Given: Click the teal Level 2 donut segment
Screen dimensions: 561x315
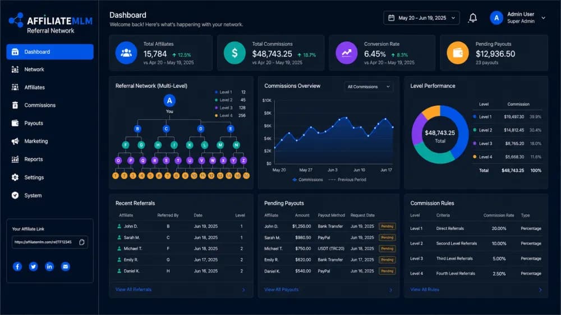Looking at the screenshot, I should pos(433,156).
